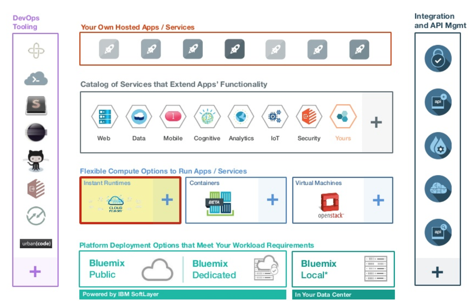The image size is (473, 301).
Task: Click the 'DevOps Tooling' heading
Action: pos(26,22)
